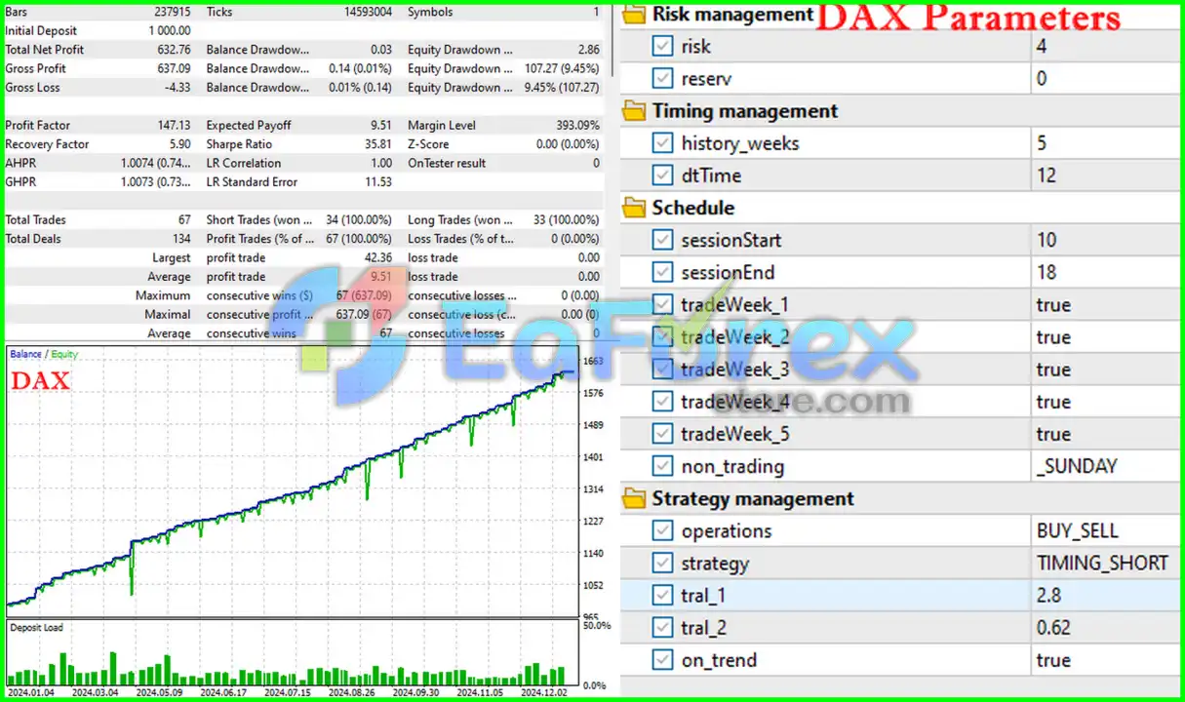Click the Strategy management folder icon

[x=634, y=498]
